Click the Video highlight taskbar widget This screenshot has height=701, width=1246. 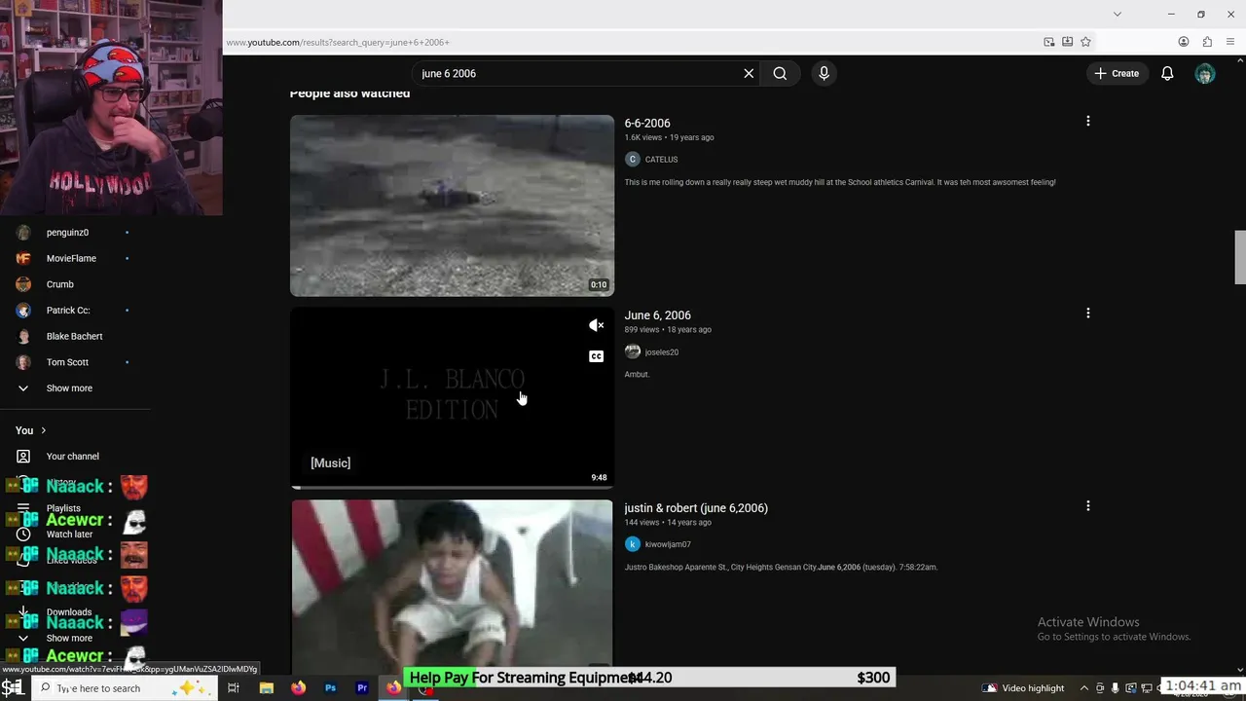point(1024,688)
